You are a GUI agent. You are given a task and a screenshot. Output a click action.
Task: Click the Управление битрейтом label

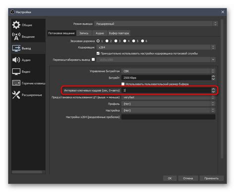click(105, 71)
